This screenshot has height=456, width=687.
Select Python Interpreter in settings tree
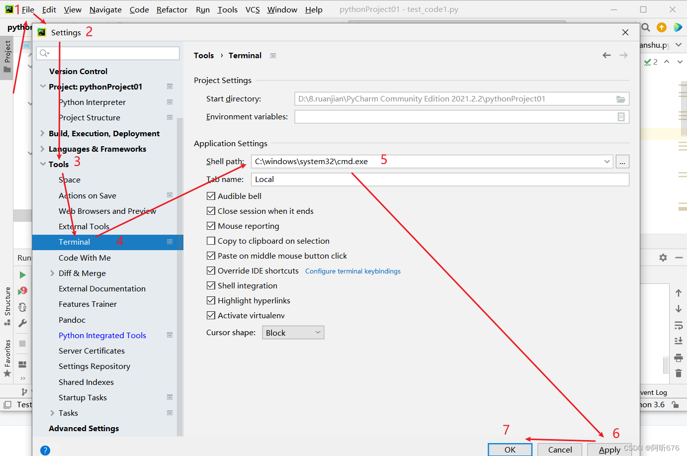92,102
